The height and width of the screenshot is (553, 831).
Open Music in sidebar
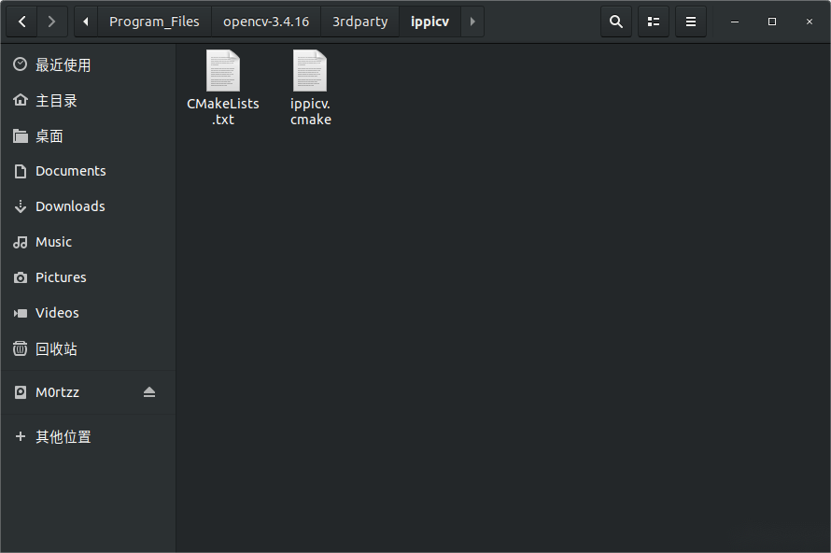coord(88,242)
